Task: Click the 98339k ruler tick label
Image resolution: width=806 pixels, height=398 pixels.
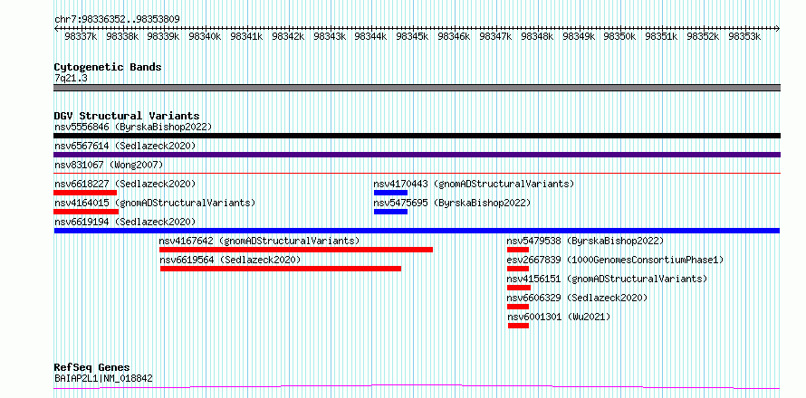Action: pos(163,36)
